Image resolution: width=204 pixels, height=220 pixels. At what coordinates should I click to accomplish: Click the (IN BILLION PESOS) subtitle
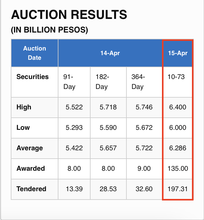click(x=49, y=30)
